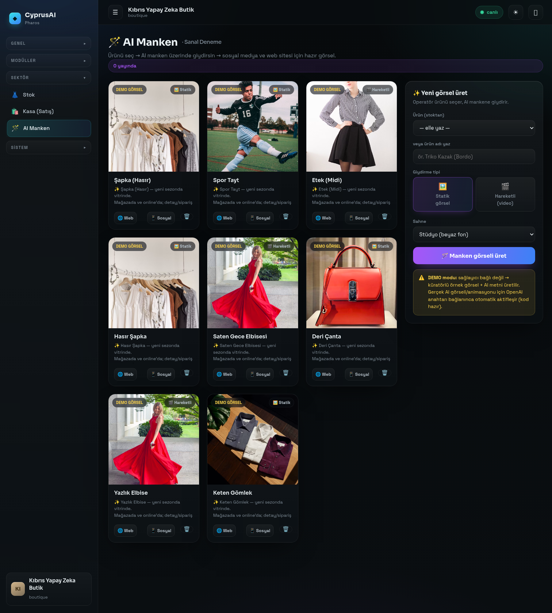Delete the Spor Tayt card via trash icon
552x613 pixels.
(286, 216)
